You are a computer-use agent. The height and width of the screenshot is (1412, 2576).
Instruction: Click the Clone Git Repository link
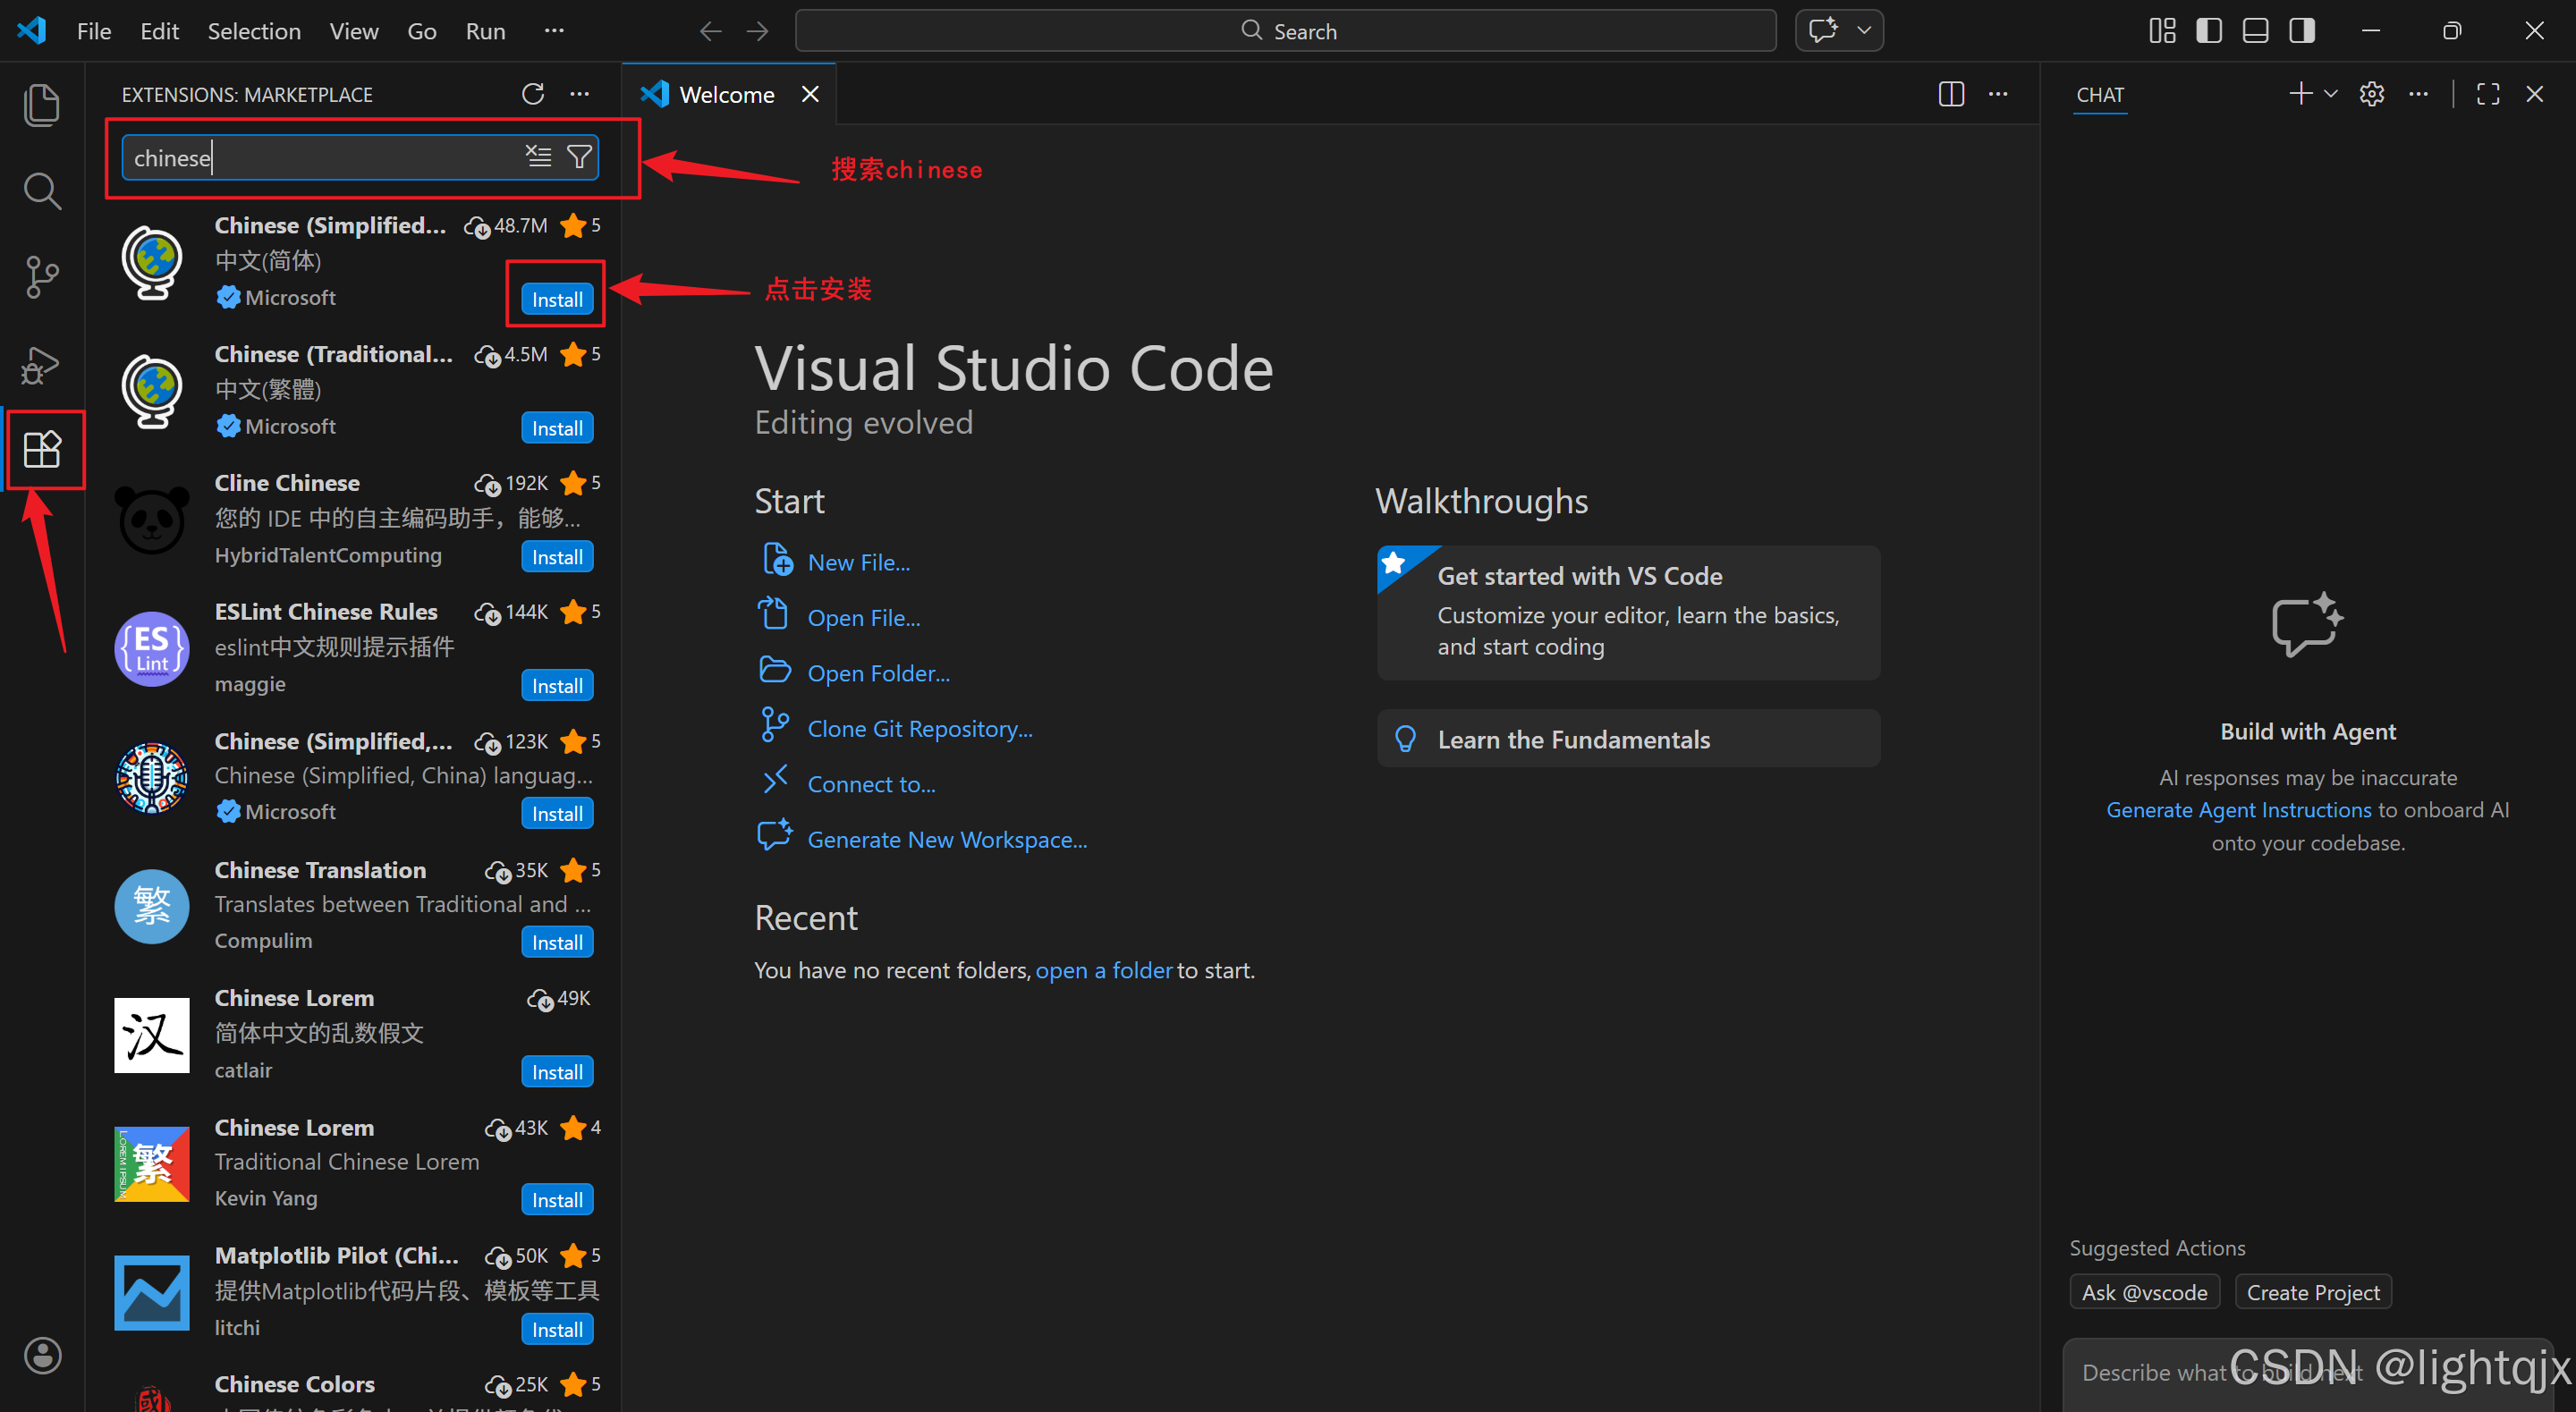point(919,728)
